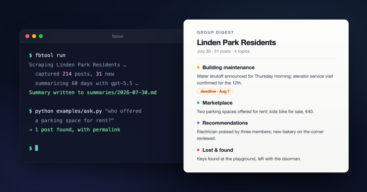Screen dimensions: 367x192
Task: Click the '31' new count in terminal
Action: [99, 74]
